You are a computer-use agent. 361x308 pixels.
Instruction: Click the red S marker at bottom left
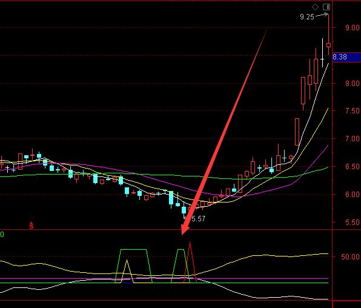point(31,225)
